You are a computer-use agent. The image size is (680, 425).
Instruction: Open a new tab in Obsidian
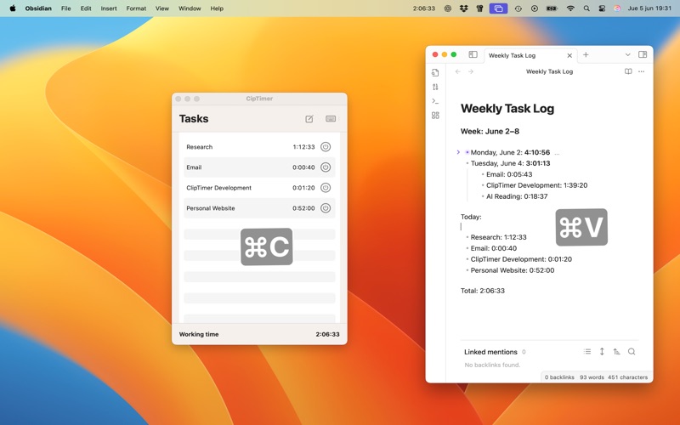(x=586, y=54)
